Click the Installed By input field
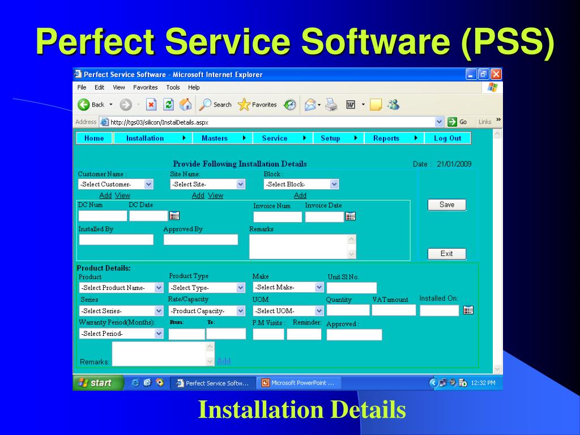The height and width of the screenshot is (435, 580). pos(116,240)
